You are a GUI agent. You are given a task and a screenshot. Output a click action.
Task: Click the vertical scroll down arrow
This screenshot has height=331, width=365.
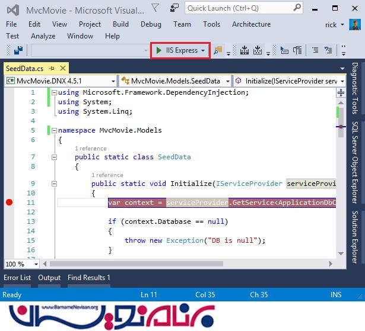[341, 253]
